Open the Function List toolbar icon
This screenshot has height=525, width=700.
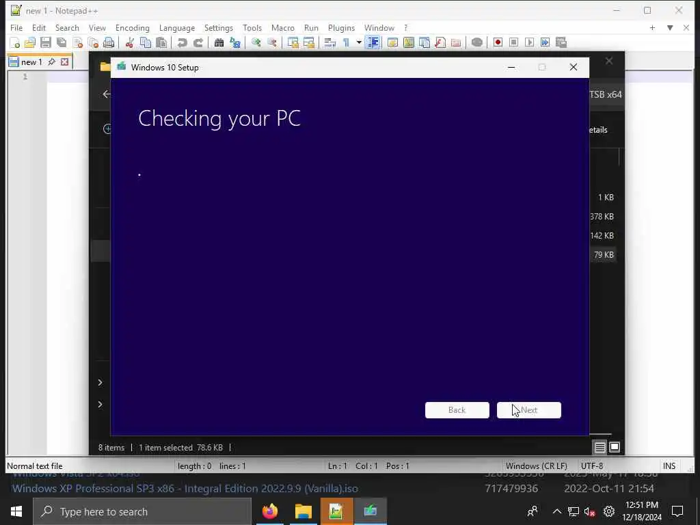[440, 43]
